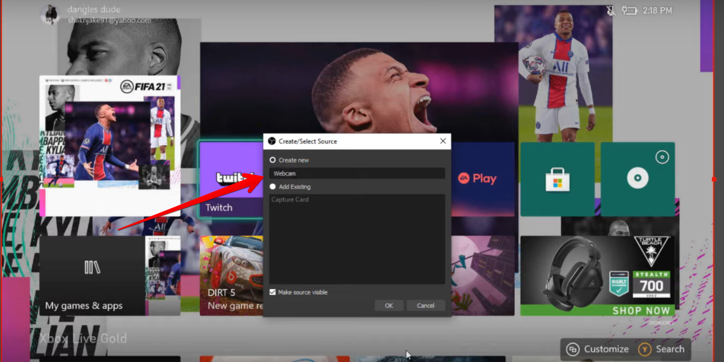Select the FIFA 21 cover tile
The width and height of the screenshot is (724, 362).
110,146
